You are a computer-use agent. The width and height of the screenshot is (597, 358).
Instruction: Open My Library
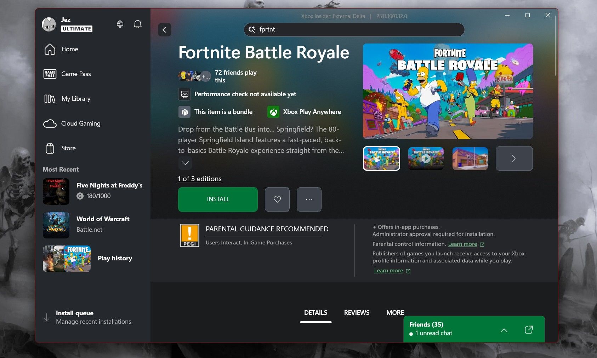pyautogui.click(x=75, y=98)
